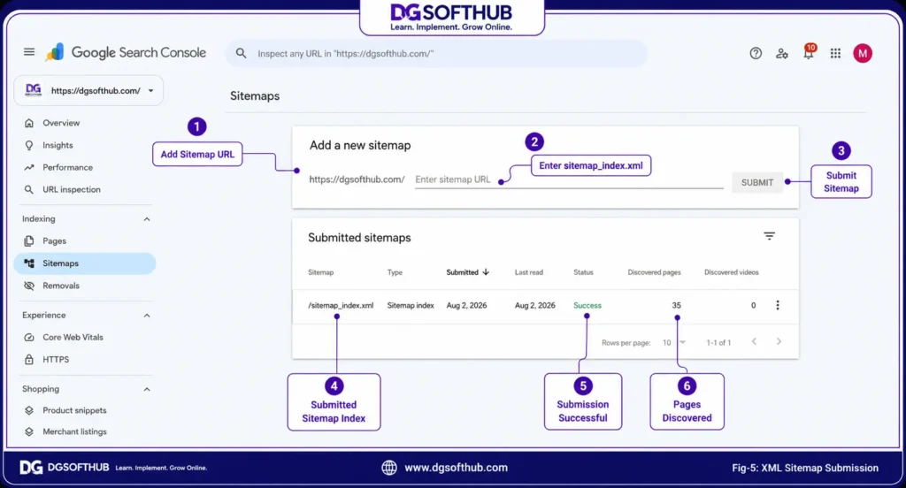Collapse the Experience section
The image size is (906, 488).
click(x=147, y=316)
